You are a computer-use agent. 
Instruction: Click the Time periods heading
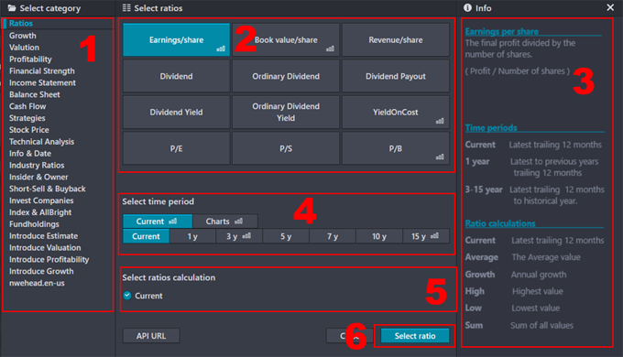(491, 128)
